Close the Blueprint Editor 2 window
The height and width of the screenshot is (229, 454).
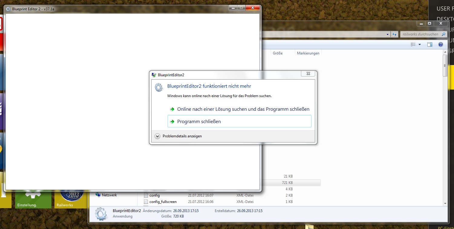253,8
